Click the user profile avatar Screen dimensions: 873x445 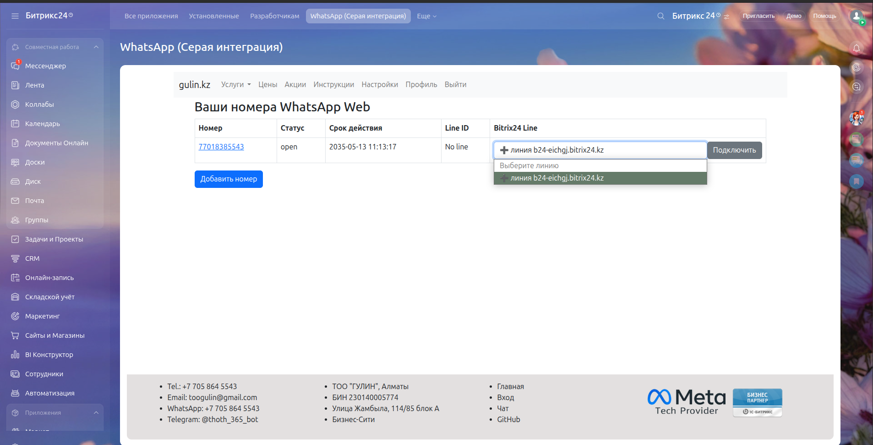coord(856,16)
